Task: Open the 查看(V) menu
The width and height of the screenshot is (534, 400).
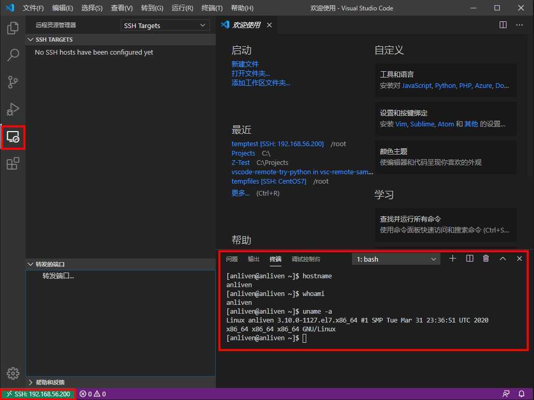Action: pyautogui.click(x=122, y=8)
